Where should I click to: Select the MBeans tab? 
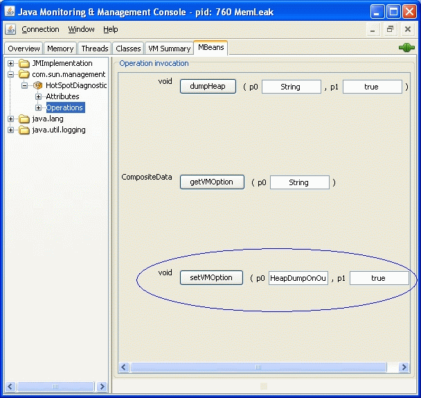click(210, 48)
